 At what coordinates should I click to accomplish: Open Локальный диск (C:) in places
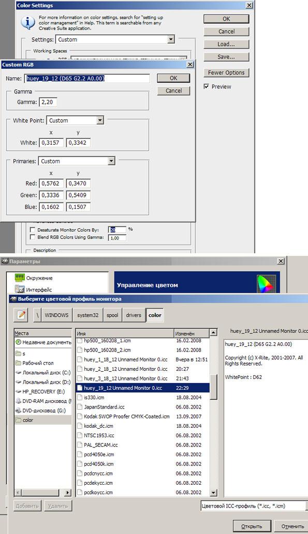coord(43,373)
